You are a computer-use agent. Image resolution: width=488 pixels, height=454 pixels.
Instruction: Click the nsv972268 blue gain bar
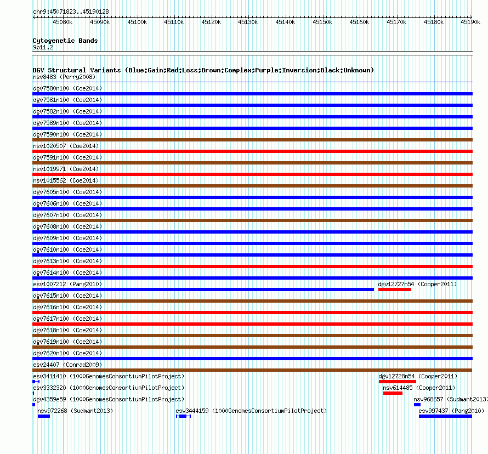[x=44, y=416]
